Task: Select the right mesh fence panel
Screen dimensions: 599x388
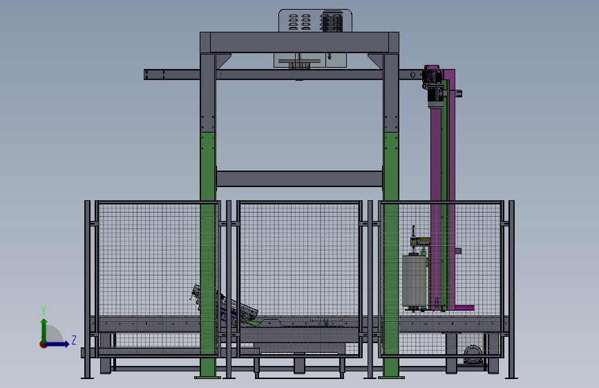Action: (441, 279)
